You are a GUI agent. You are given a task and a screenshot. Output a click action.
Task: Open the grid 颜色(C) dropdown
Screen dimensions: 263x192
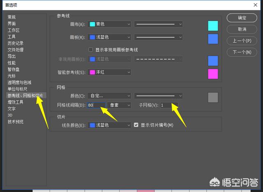click(109, 96)
